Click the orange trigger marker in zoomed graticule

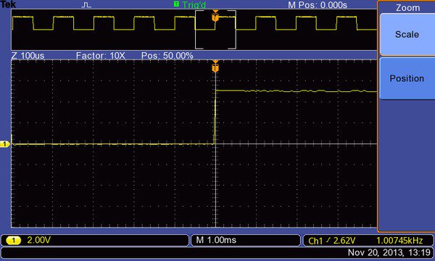tap(215, 67)
